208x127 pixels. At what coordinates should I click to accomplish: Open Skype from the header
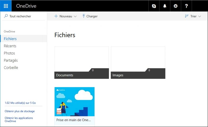(x=154, y=6)
